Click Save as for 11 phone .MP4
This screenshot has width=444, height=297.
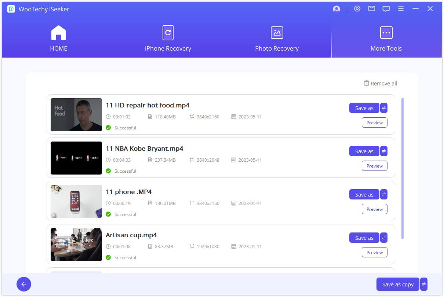click(364, 195)
